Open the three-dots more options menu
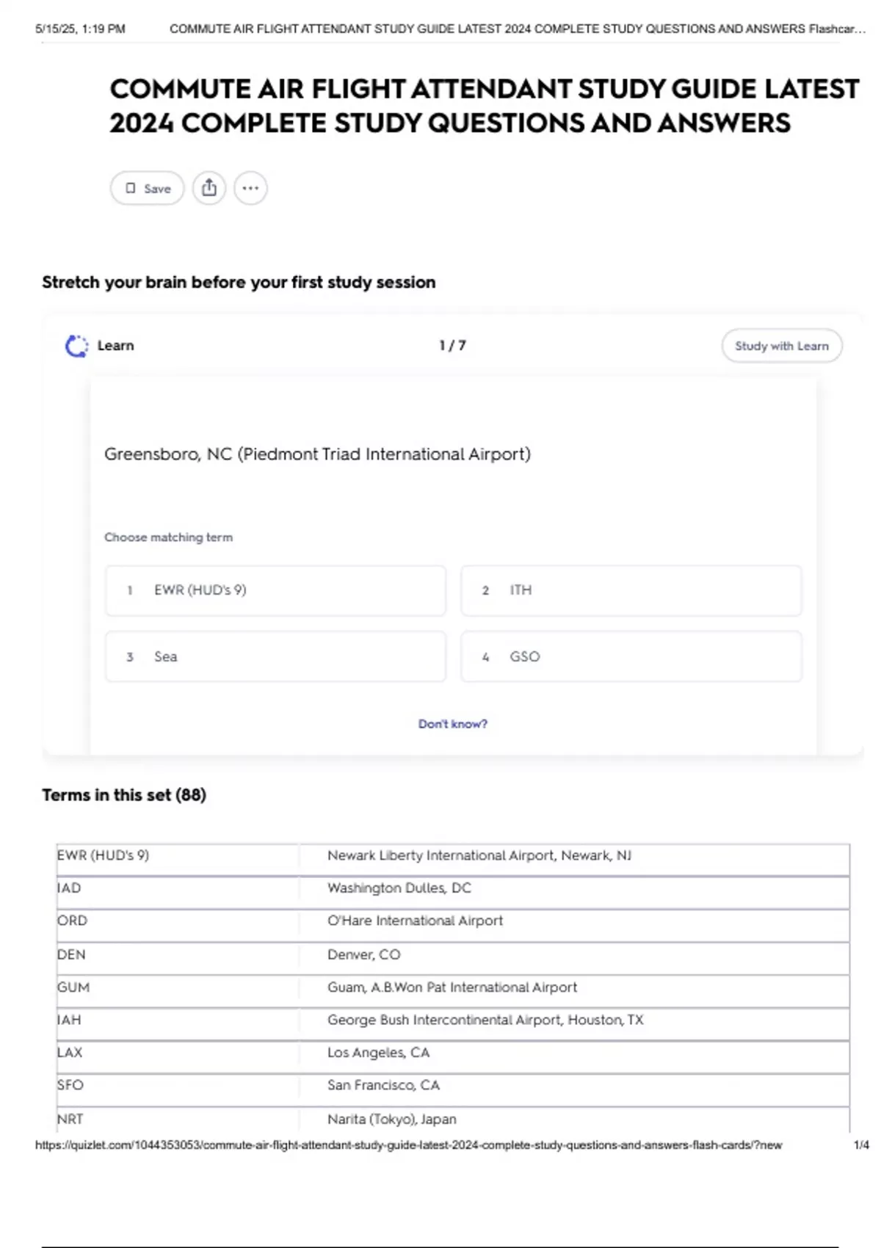The image size is (881, 1248). 250,189
